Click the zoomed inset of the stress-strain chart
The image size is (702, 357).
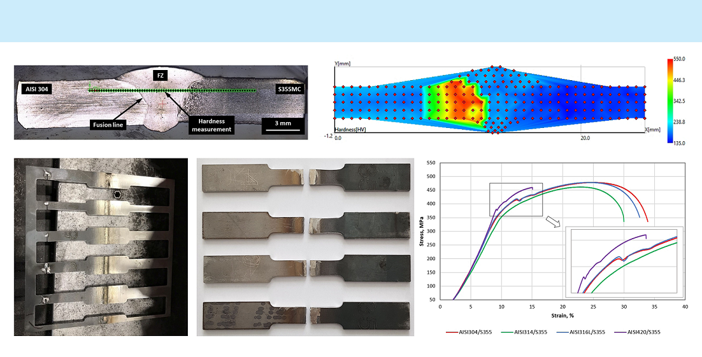[x=624, y=260]
